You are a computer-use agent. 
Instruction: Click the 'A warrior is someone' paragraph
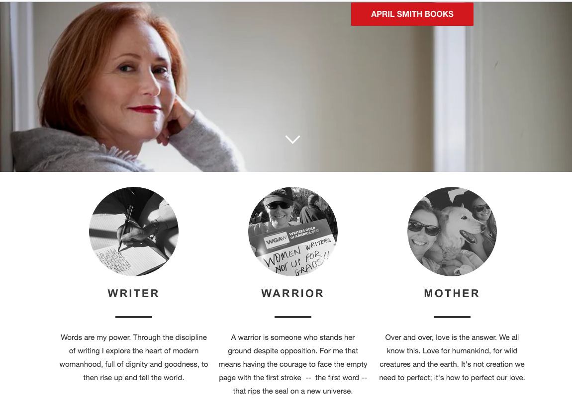tap(292, 364)
